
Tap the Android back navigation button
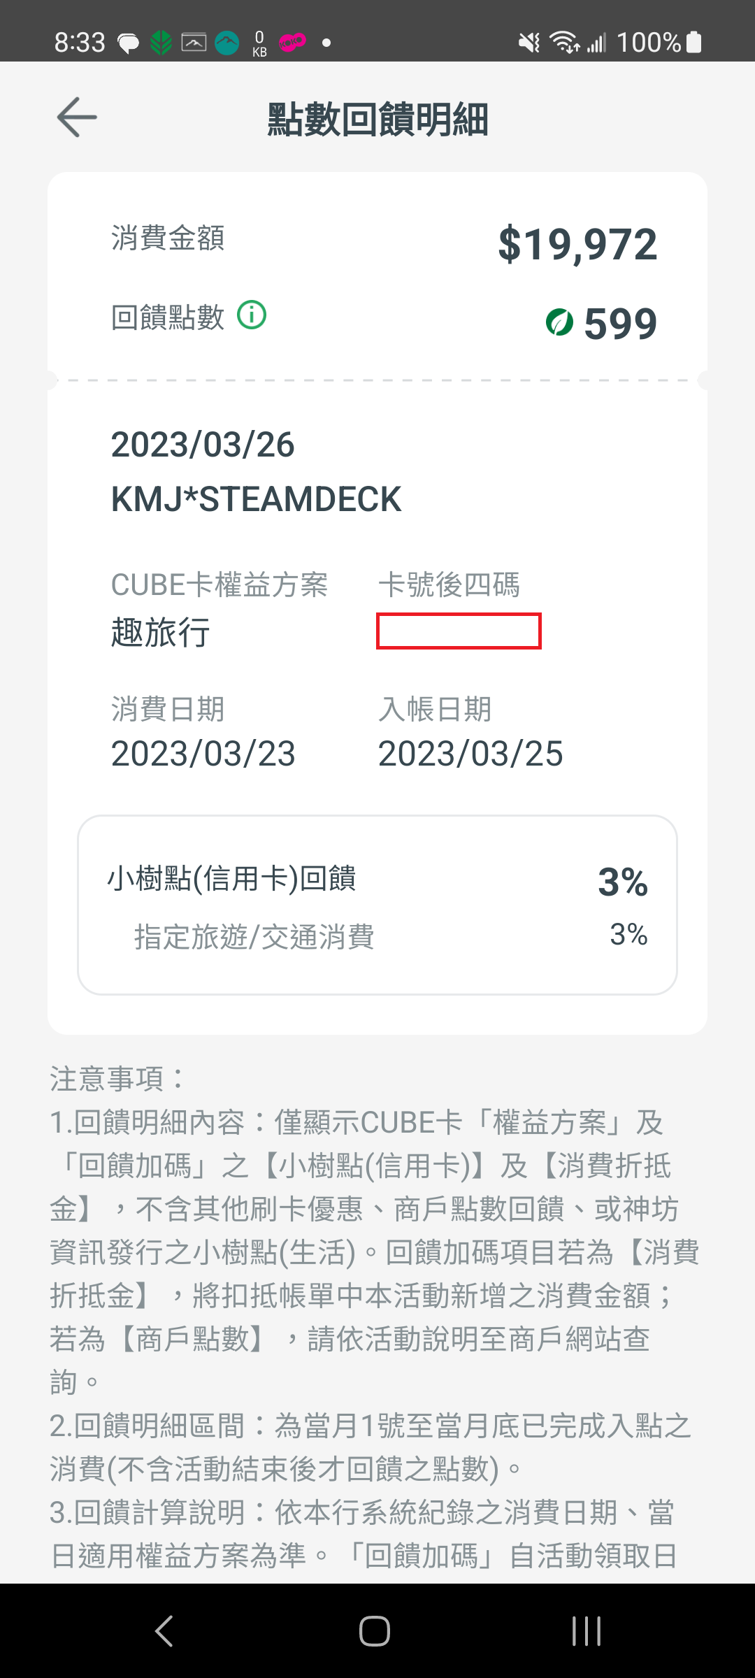164,1631
